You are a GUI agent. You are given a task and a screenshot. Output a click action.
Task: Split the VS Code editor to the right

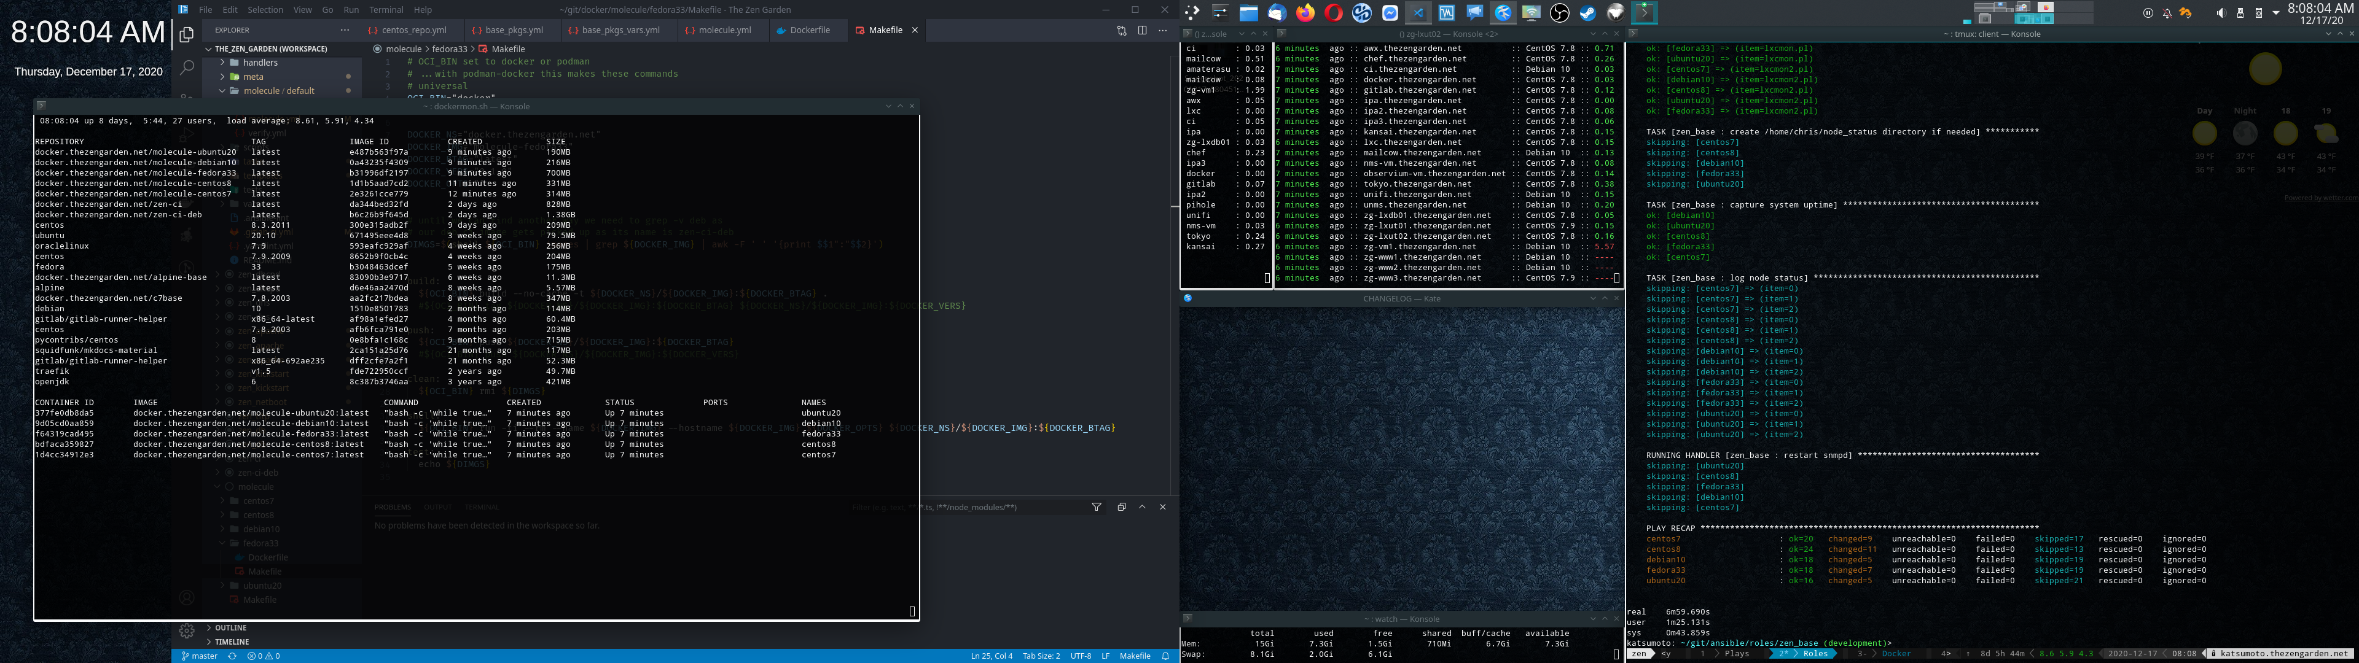point(1142,30)
